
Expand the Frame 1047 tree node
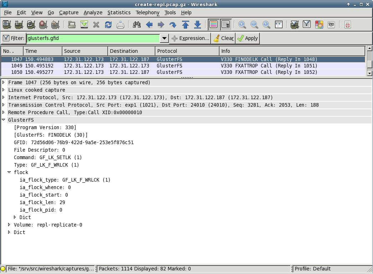(x=4, y=82)
